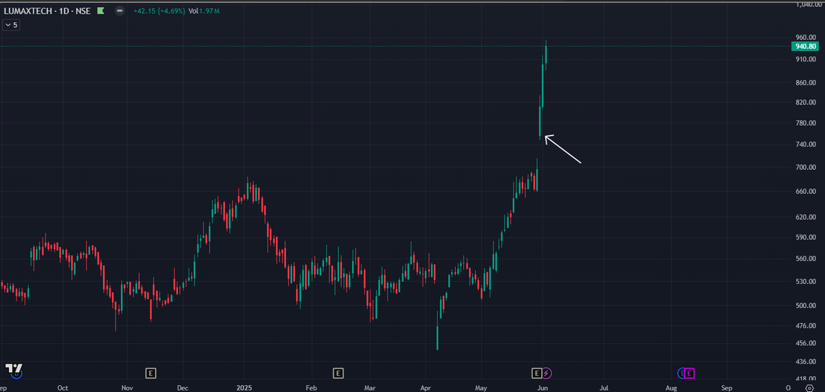Viewport: 825px width, 392px height.
Task: Click the 590.00 price axis label
Action: click(x=805, y=237)
